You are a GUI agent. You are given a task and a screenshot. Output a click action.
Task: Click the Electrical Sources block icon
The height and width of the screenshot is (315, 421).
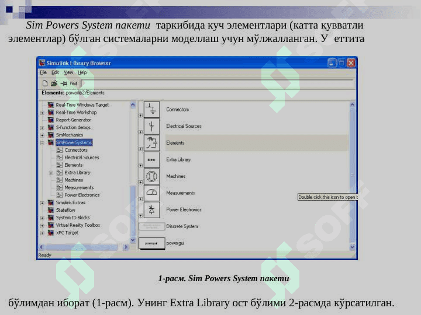click(151, 126)
